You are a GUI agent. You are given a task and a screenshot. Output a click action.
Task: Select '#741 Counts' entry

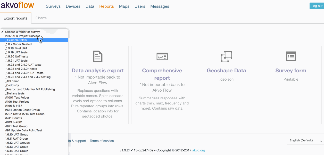coord(34,118)
